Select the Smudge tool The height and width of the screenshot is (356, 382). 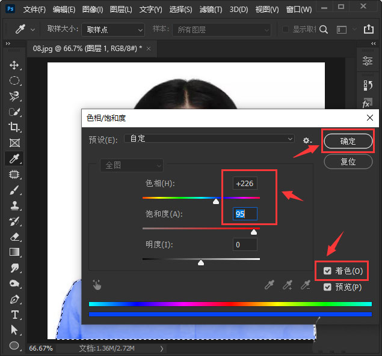pos(14,268)
